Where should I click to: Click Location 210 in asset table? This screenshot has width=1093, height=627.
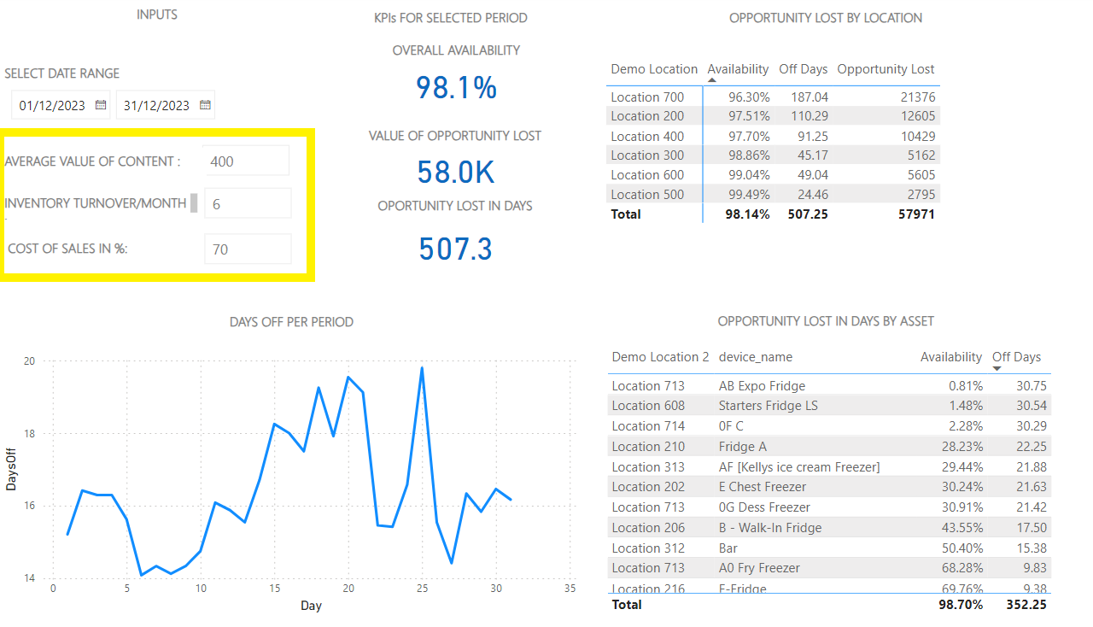coord(648,447)
